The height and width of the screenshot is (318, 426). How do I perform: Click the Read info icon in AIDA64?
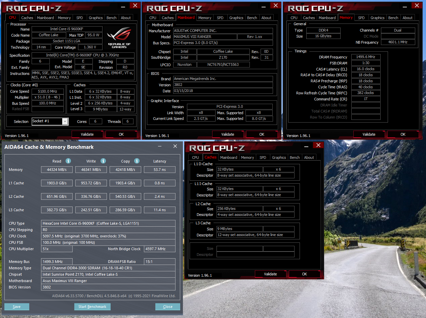[x=68, y=161]
